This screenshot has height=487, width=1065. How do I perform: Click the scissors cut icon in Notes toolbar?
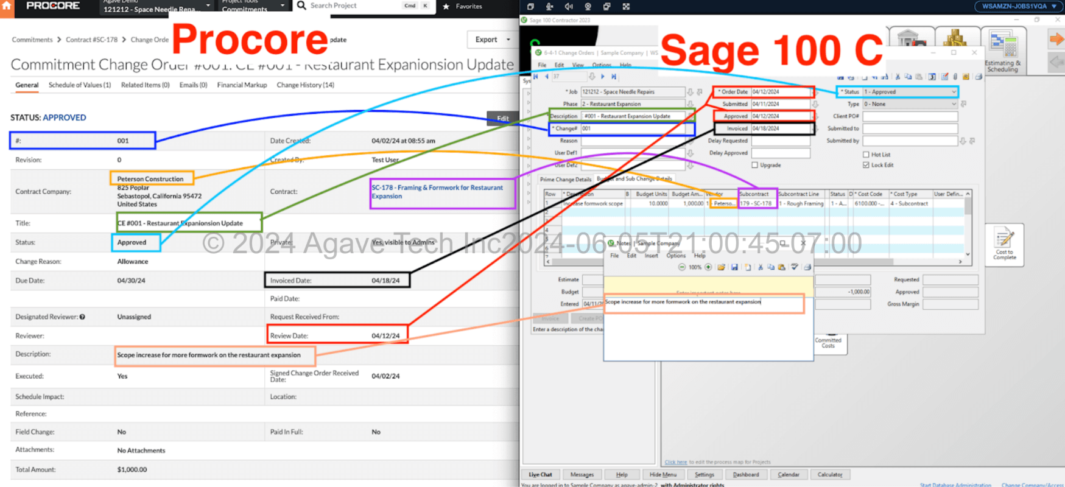pyautogui.click(x=761, y=267)
